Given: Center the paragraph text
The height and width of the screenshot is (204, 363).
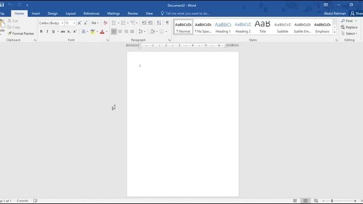Looking at the screenshot, I should click(x=120, y=32).
